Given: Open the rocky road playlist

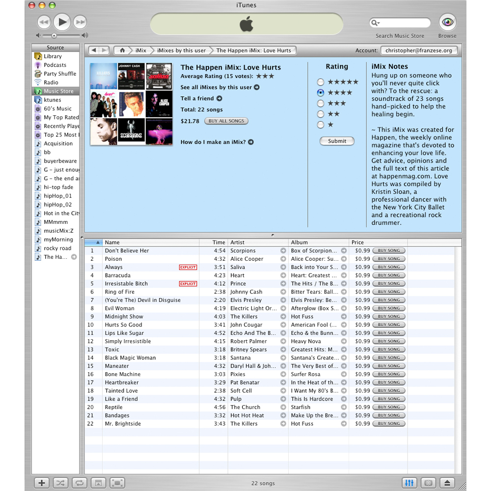Looking at the screenshot, I should [56, 248].
